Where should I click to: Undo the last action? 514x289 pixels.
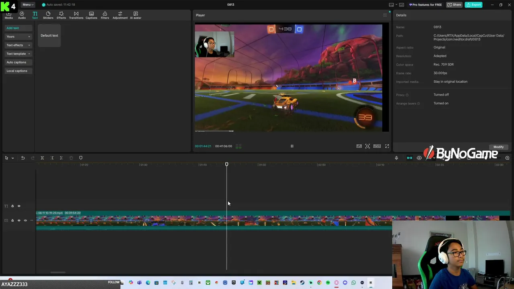click(x=23, y=158)
